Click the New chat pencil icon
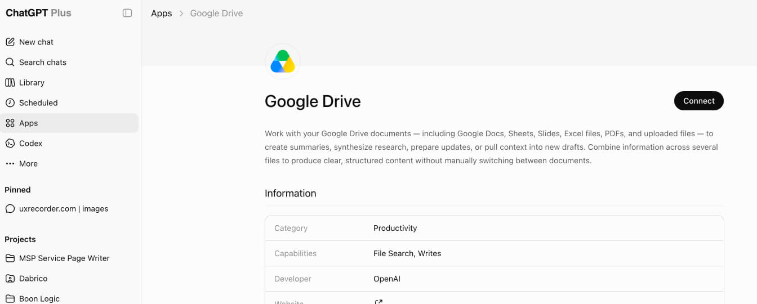This screenshot has height=304, width=757. point(10,42)
